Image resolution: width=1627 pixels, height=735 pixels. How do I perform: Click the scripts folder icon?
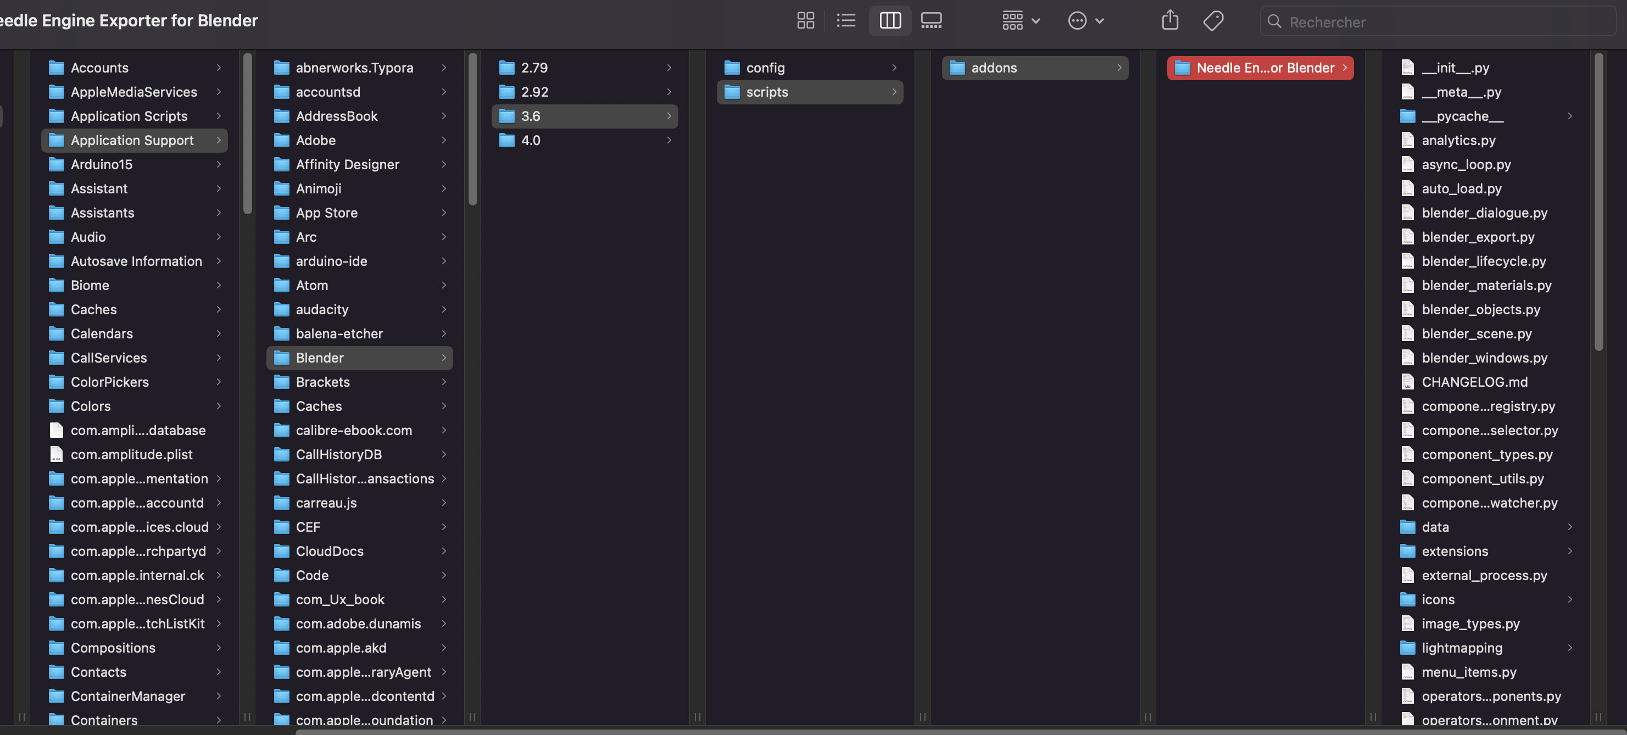[x=732, y=92]
